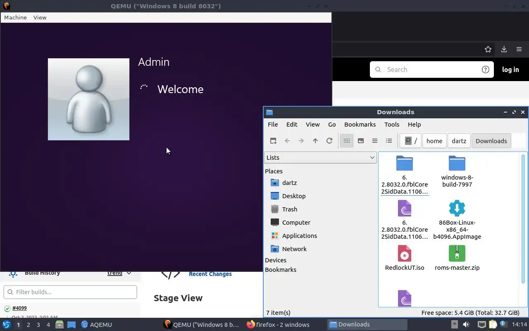The width and height of the screenshot is (529, 331).
Task: Select Computer in Places sidebar
Action: click(x=290, y=222)
